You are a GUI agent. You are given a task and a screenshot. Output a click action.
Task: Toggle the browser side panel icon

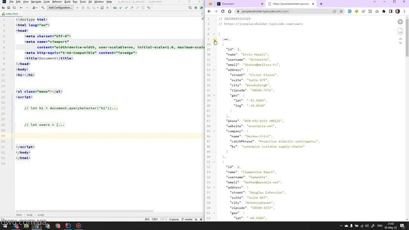[x=390, y=11]
